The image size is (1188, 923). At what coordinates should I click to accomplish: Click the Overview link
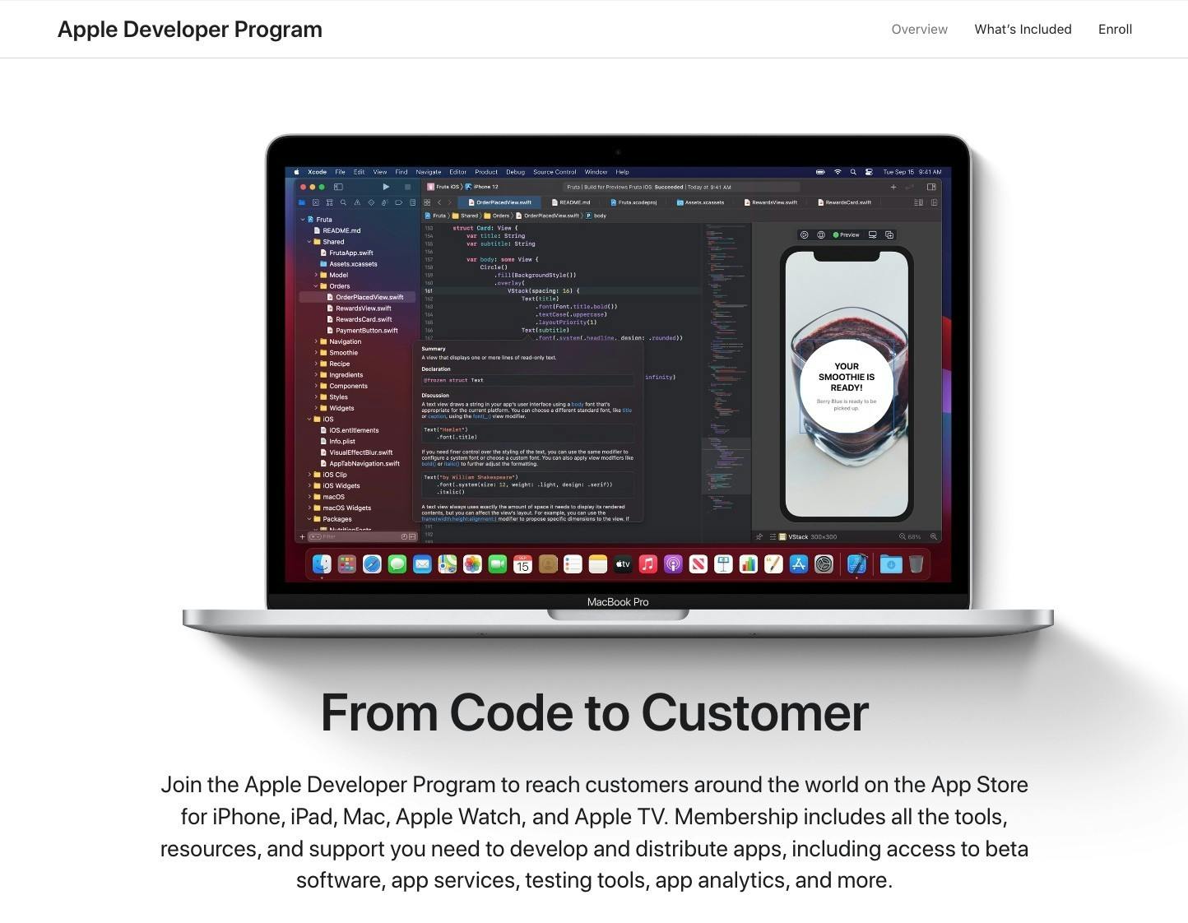(x=919, y=30)
